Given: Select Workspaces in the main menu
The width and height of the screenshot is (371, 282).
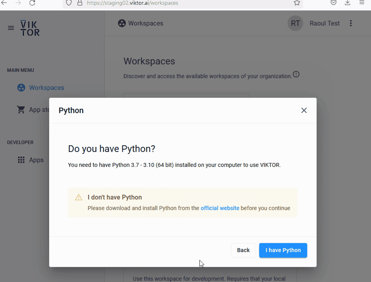Looking at the screenshot, I should click(x=46, y=88).
